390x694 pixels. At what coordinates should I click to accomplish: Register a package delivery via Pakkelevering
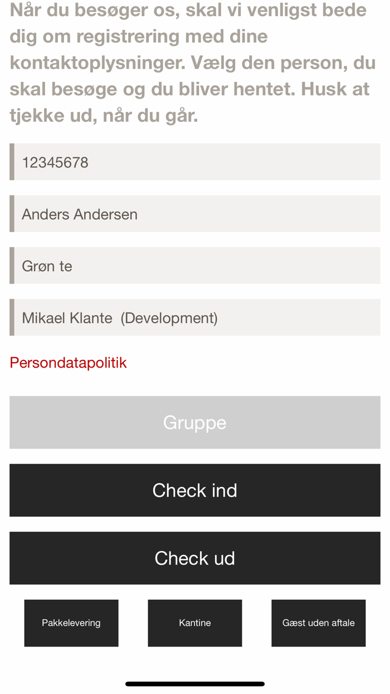click(71, 623)
